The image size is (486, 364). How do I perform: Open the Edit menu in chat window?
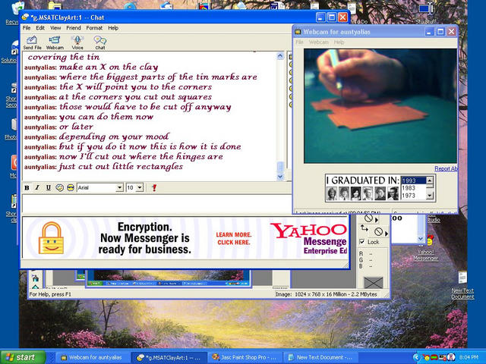[40, 28]
